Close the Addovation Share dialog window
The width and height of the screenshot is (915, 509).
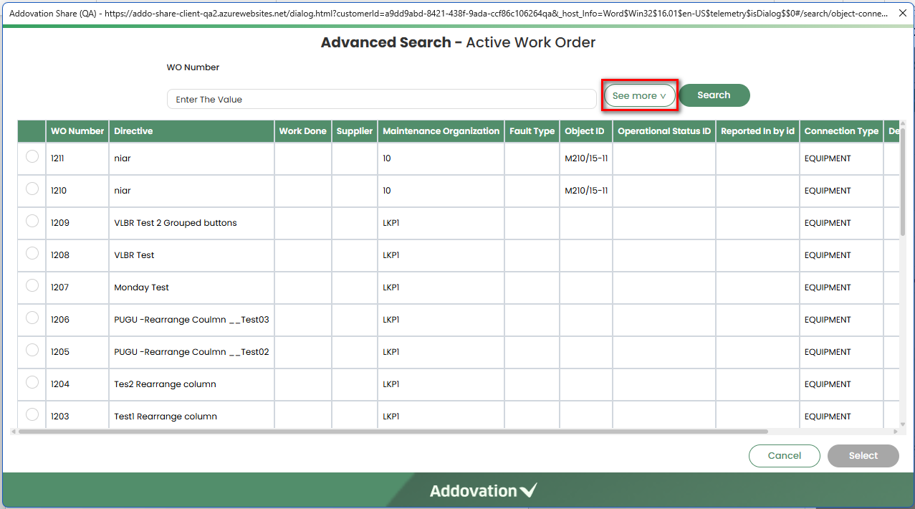click(903, 14)
